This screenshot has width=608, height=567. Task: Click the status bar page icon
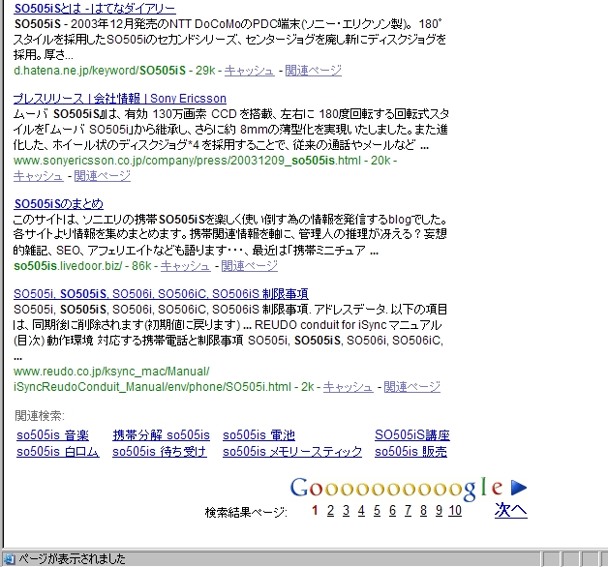tap(9, 559)
